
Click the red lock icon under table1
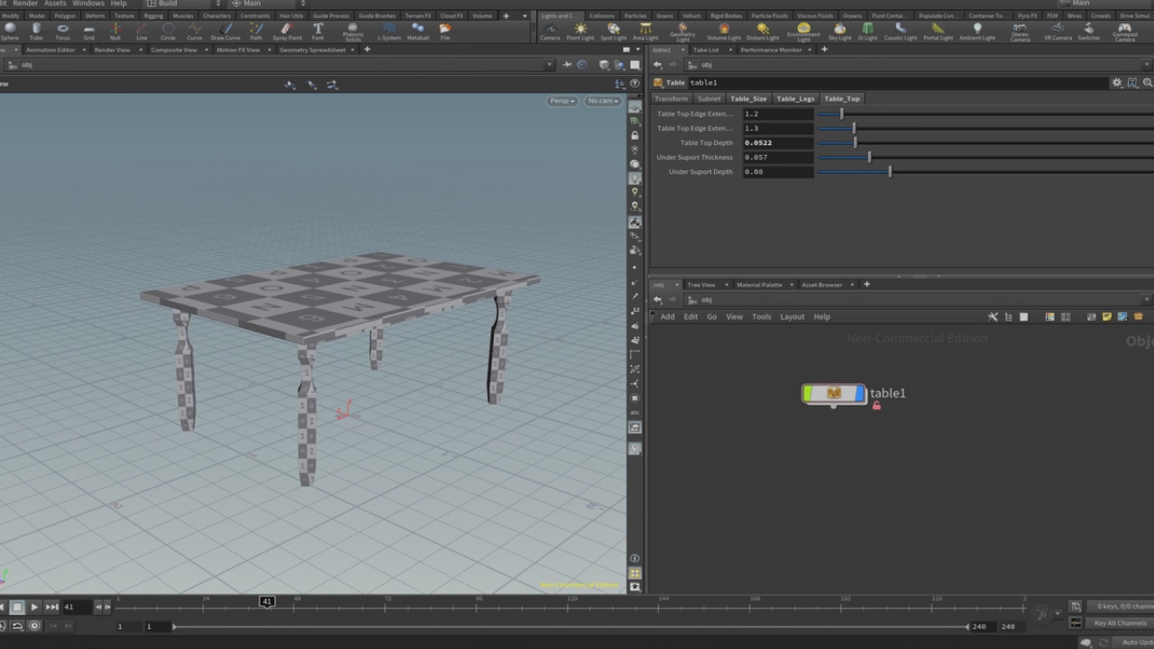875,406
